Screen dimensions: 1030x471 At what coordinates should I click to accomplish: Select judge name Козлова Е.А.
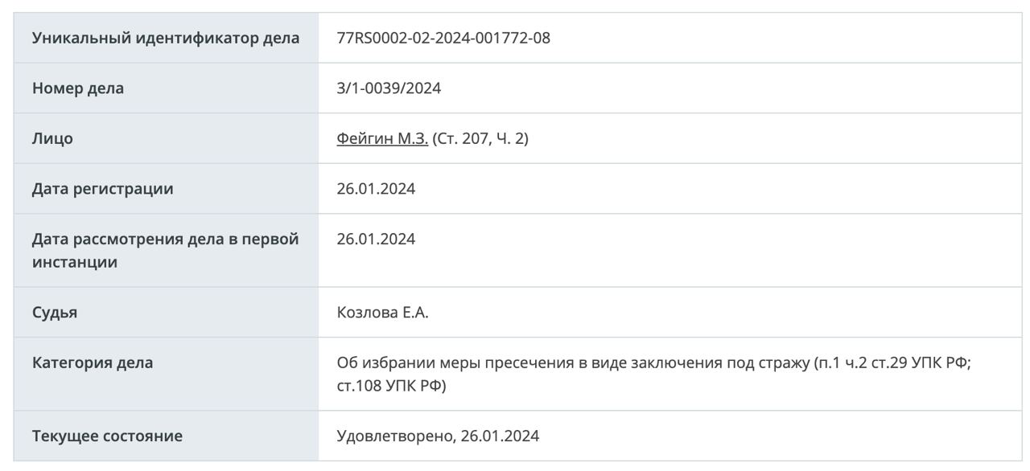tap(382, 313)
